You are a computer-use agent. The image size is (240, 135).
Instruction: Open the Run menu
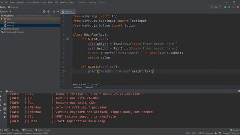point(44,2)
